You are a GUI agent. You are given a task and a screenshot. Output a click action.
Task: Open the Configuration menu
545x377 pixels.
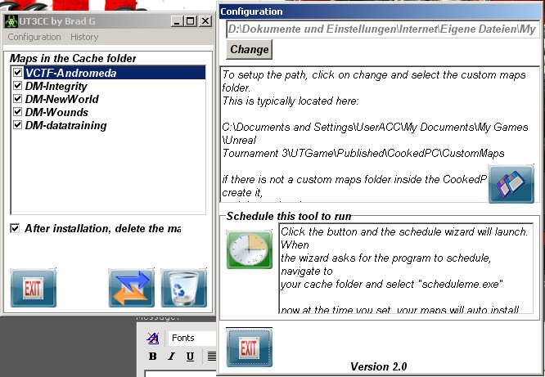pyautogui.click(x=34, y=37)
